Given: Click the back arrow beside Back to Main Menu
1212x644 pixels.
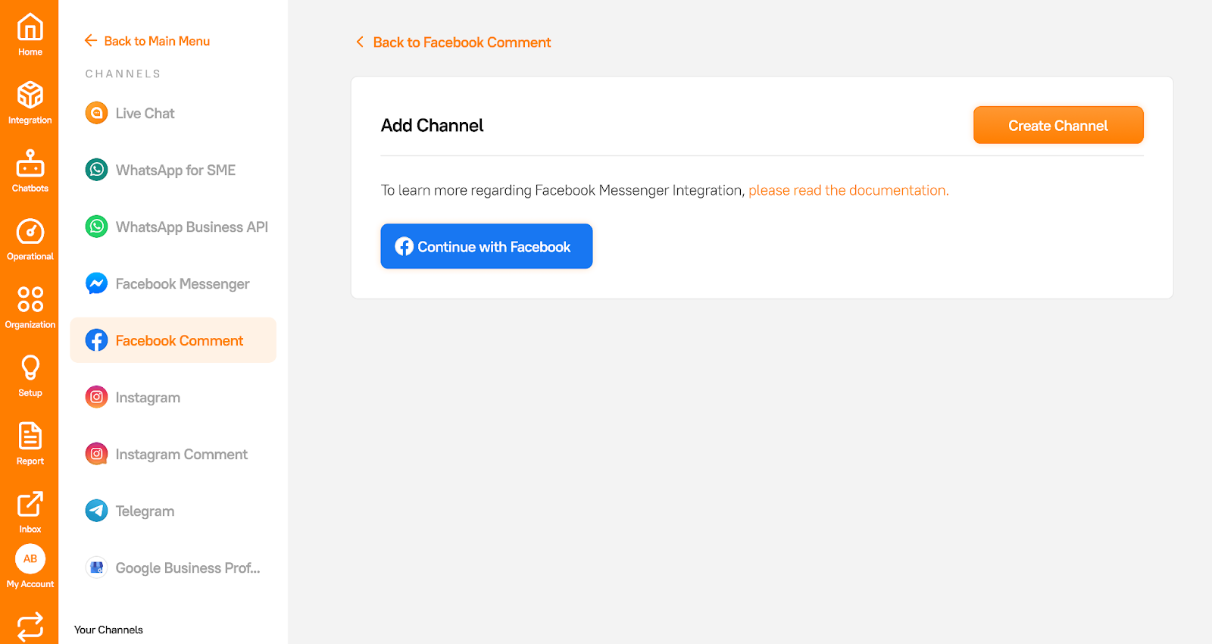Looking at the screenshot, I should tap(91, 40).
